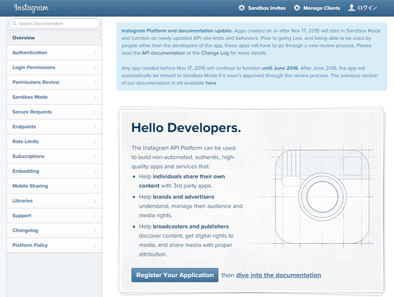The height and width of the screenshot is (297, 394).
Task: Open the Secure Requests section
Action: [x=54, y=112]
